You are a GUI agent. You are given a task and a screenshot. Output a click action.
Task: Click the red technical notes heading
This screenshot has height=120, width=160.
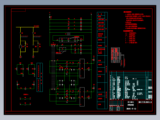point(127,12)
